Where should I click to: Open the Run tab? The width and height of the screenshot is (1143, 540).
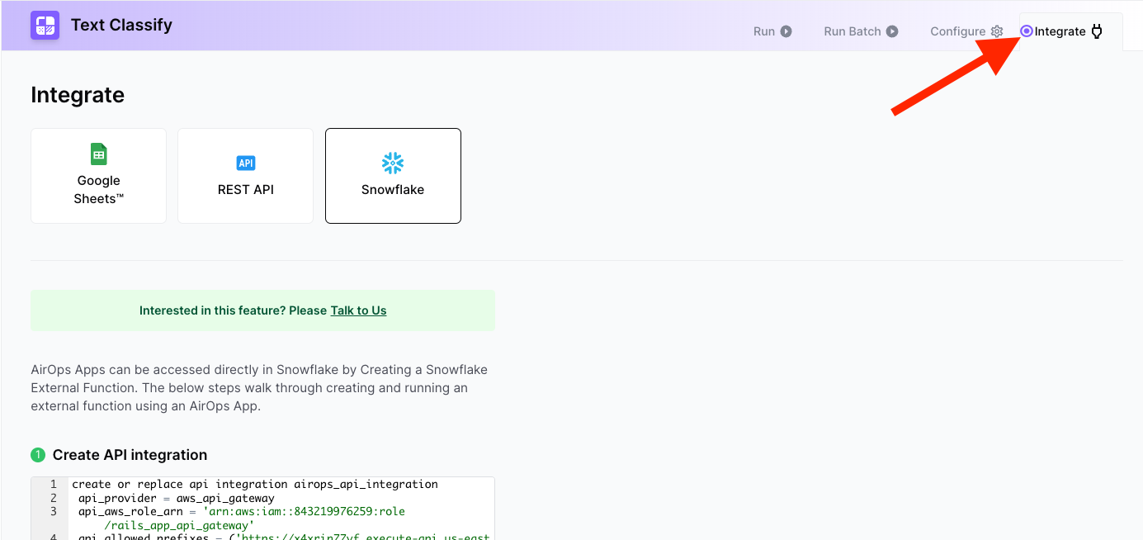772,31
